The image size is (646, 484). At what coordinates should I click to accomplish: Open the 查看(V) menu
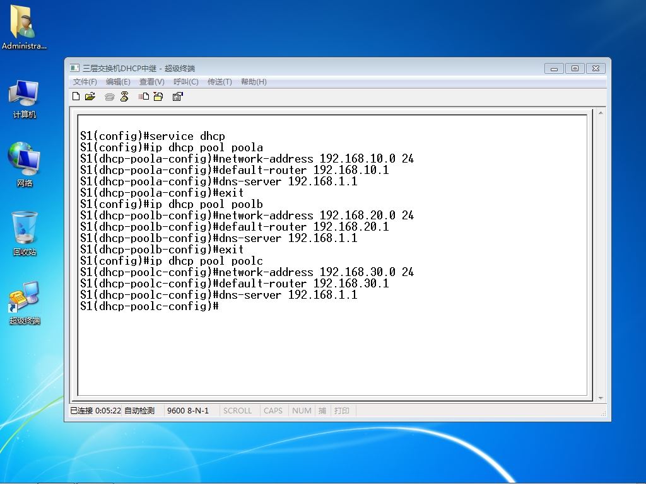click(x=151, y=82)
